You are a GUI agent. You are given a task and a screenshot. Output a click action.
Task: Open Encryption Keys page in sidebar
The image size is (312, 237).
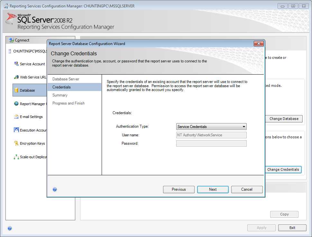(x=32, y=143)
